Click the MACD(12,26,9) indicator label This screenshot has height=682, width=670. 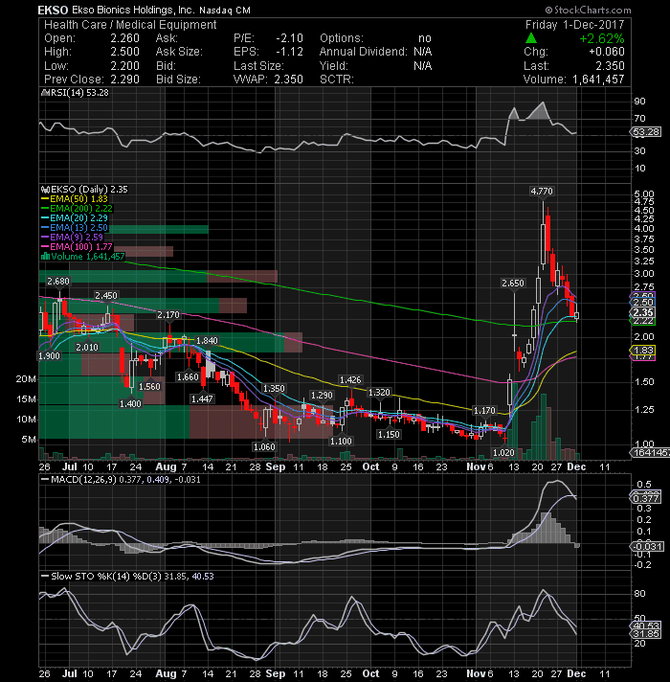[x=122, y=480]
